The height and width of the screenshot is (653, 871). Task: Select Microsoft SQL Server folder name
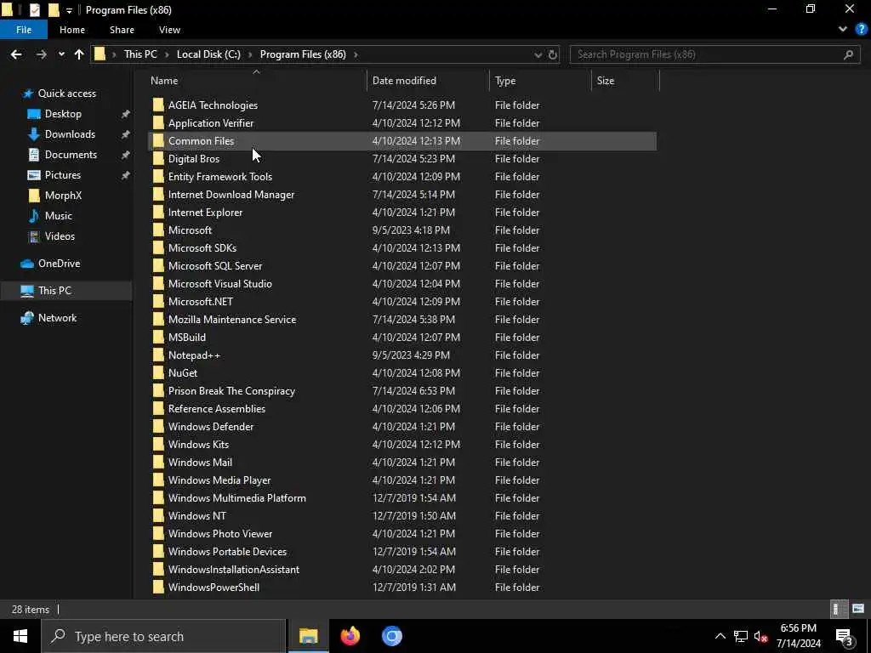215,266
